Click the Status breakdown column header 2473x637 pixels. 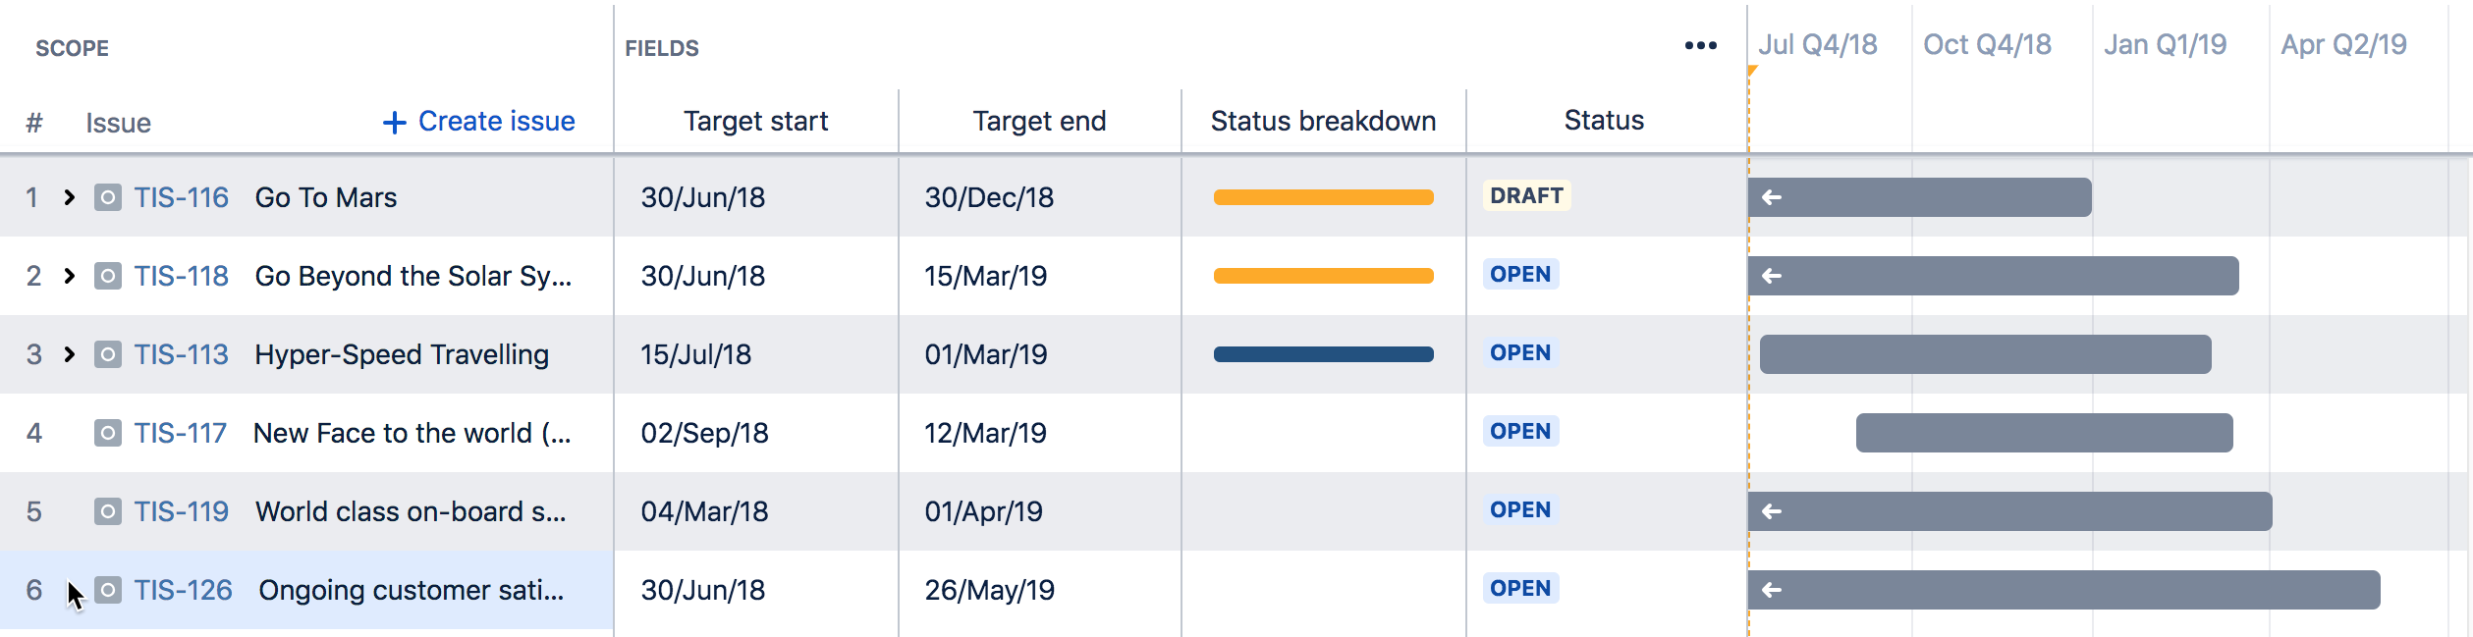(1323, 121)
